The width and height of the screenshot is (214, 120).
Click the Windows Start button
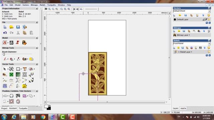pyautogui.click(x=4, y=117)
